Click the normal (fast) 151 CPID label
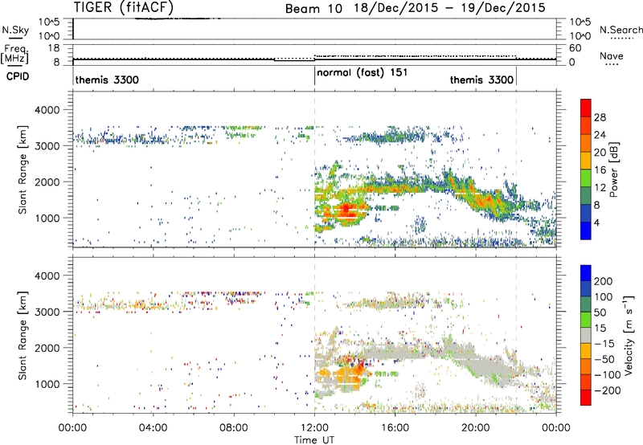Image resolution: width=643 pixels, height=445 pixels. click(362, 72)
